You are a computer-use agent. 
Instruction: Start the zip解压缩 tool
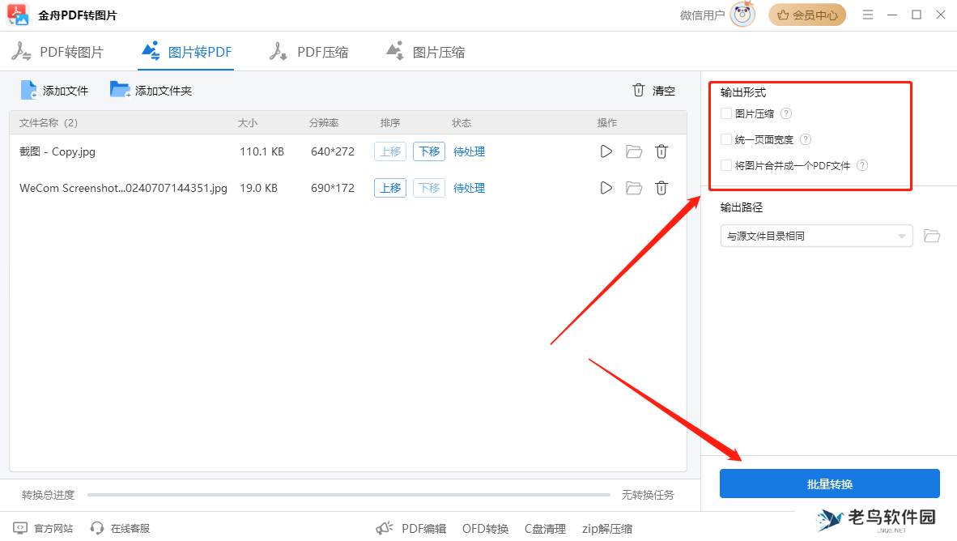[606, 528]
